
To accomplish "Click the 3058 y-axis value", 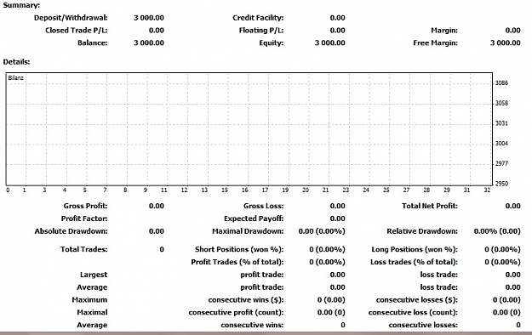I will 501,103.
